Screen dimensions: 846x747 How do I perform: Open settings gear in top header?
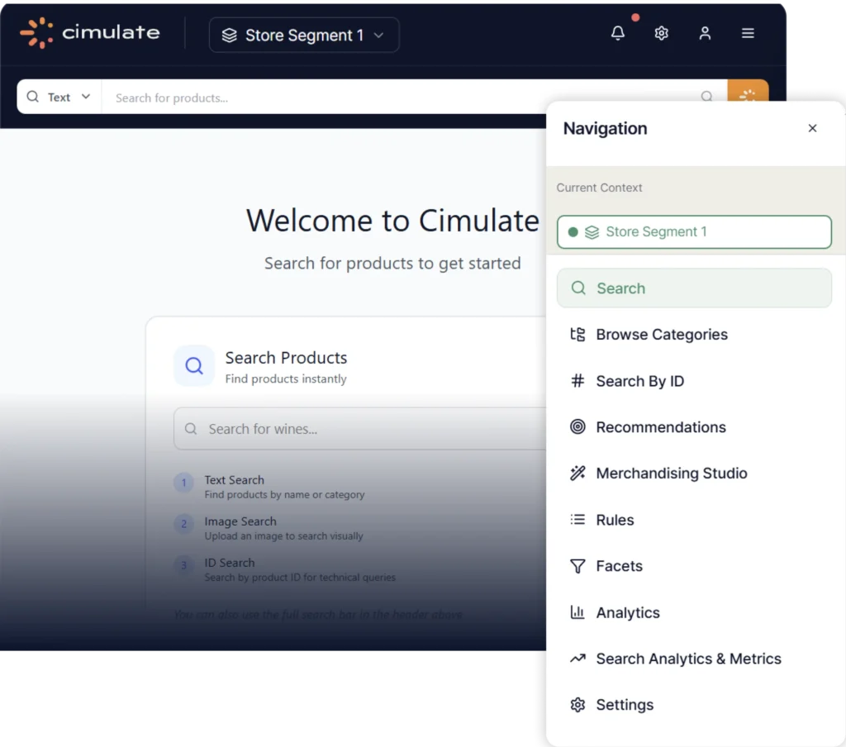661,33
